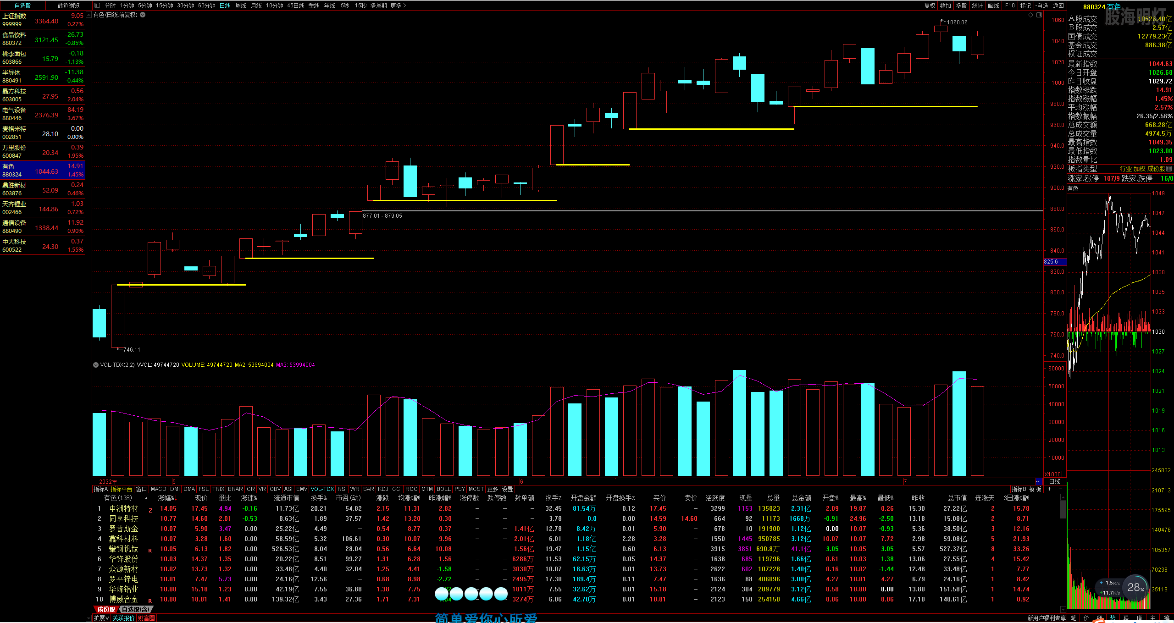Image resolution: width=1174 pixels, height=623 pixels.
Task: Open the 统计 statistics tool
Action: [977, 6]
